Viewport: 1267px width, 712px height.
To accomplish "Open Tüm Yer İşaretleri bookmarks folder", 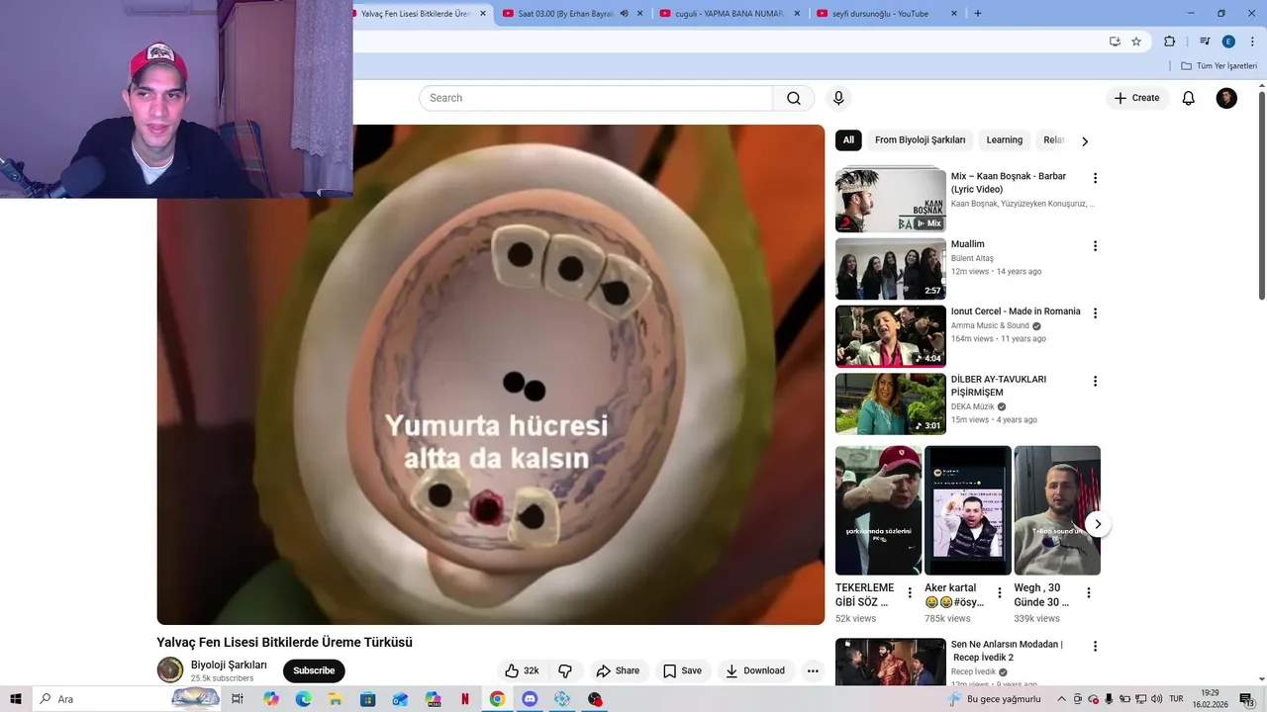I will click(x=1218, y=66).
